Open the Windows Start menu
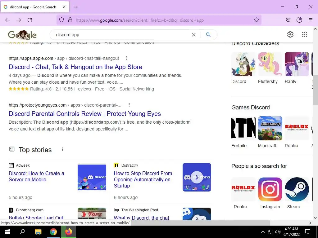Viewport: 318px width, 238px height. [x=7, y=232]
